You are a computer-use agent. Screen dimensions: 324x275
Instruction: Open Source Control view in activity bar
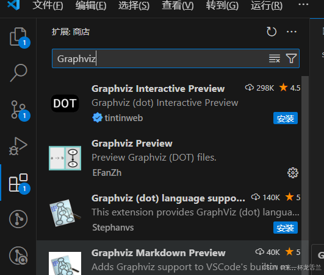point(18,110)
